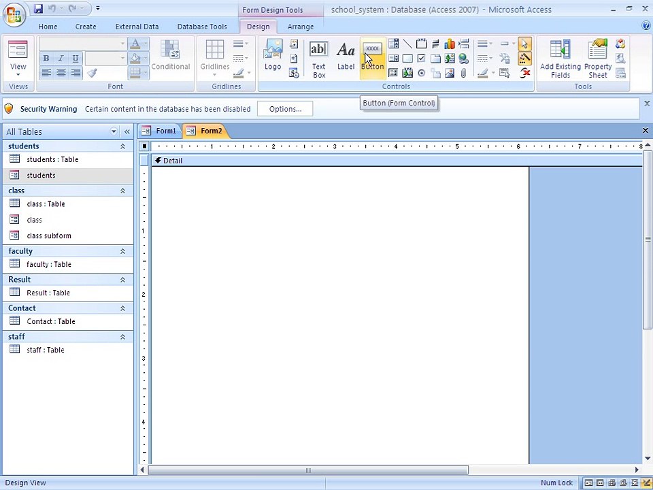The image size is (653, 490).
Task: Click Add Existing Fields
Action: click(x=560, y=59)
